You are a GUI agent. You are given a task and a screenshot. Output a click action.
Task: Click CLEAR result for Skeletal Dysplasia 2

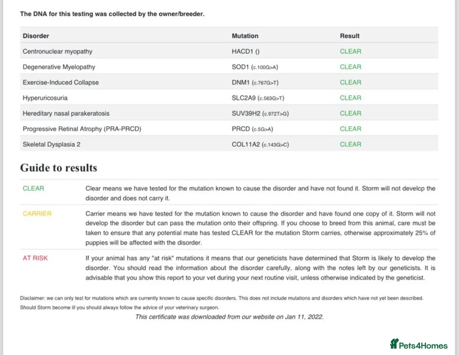tap(350, 144)
